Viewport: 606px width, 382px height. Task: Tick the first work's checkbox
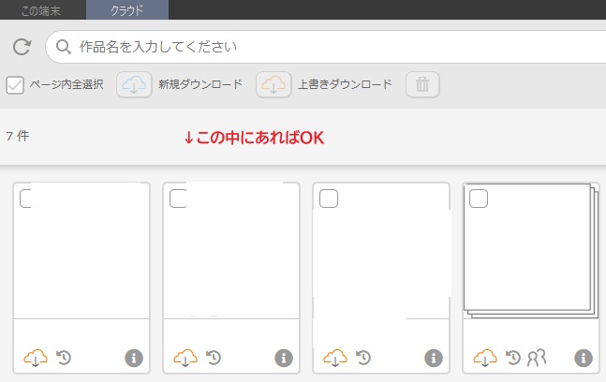pos(28,198)
